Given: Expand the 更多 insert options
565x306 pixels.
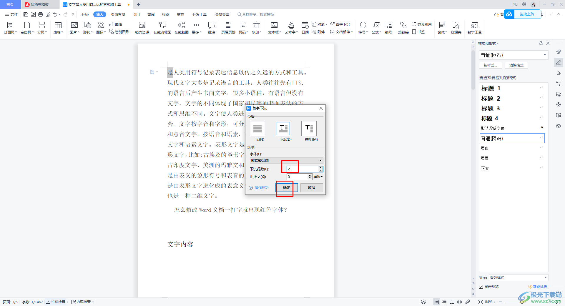Looking at the screenshot, I should click(197, 28).
